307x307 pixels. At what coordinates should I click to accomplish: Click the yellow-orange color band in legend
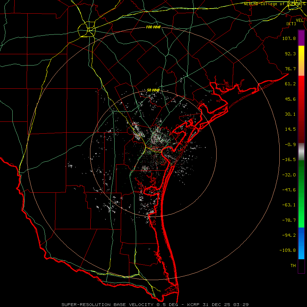point(301,61)
